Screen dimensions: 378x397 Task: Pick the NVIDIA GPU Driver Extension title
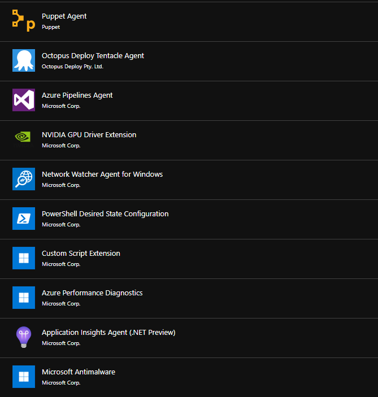tap(89, 135)
